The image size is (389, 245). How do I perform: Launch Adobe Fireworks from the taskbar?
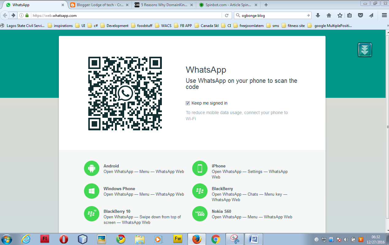(178, 239)
